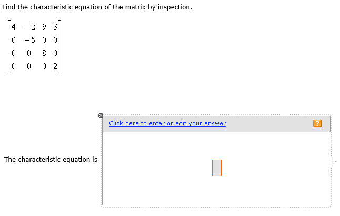Screen dimensions: 340x216
Task: Click the orange-bordered answer placeholder box
Action: point(217,168)
